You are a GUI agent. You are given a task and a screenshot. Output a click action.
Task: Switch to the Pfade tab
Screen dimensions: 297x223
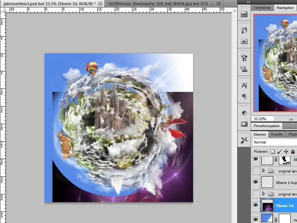[292, 135]
